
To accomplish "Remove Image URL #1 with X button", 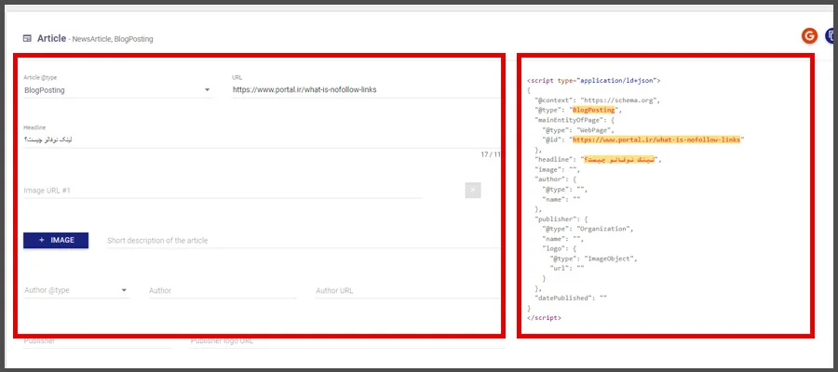I will point(473,191).
